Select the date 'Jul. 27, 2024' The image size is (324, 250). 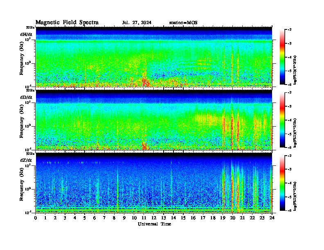tap(137, 22)
